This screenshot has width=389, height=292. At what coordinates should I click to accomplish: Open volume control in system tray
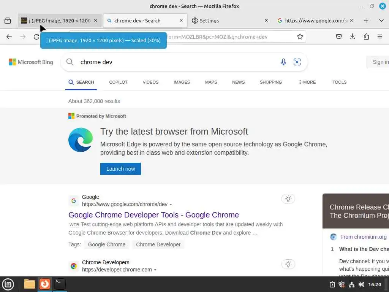point(362,284)
